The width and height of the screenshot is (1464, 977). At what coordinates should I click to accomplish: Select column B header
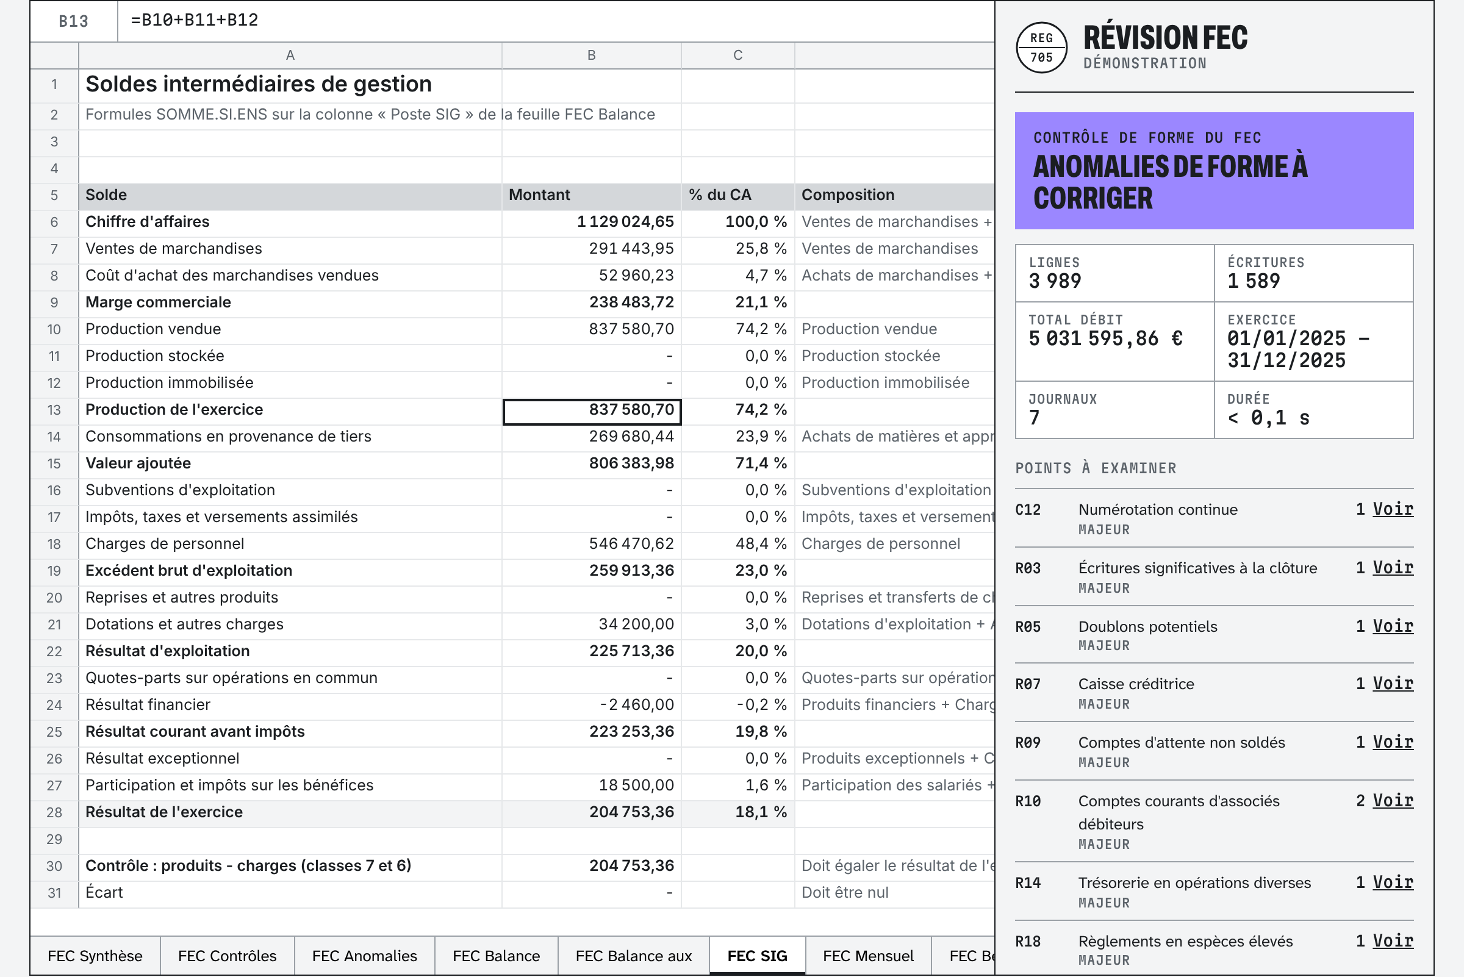(592, 55)
